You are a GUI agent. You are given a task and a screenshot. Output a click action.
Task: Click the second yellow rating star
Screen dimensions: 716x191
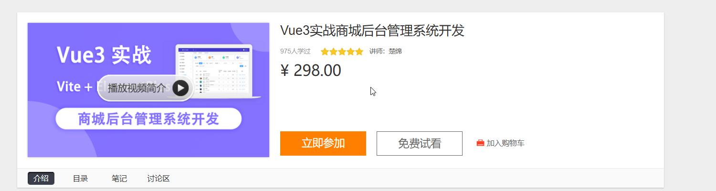coord(333,52)
